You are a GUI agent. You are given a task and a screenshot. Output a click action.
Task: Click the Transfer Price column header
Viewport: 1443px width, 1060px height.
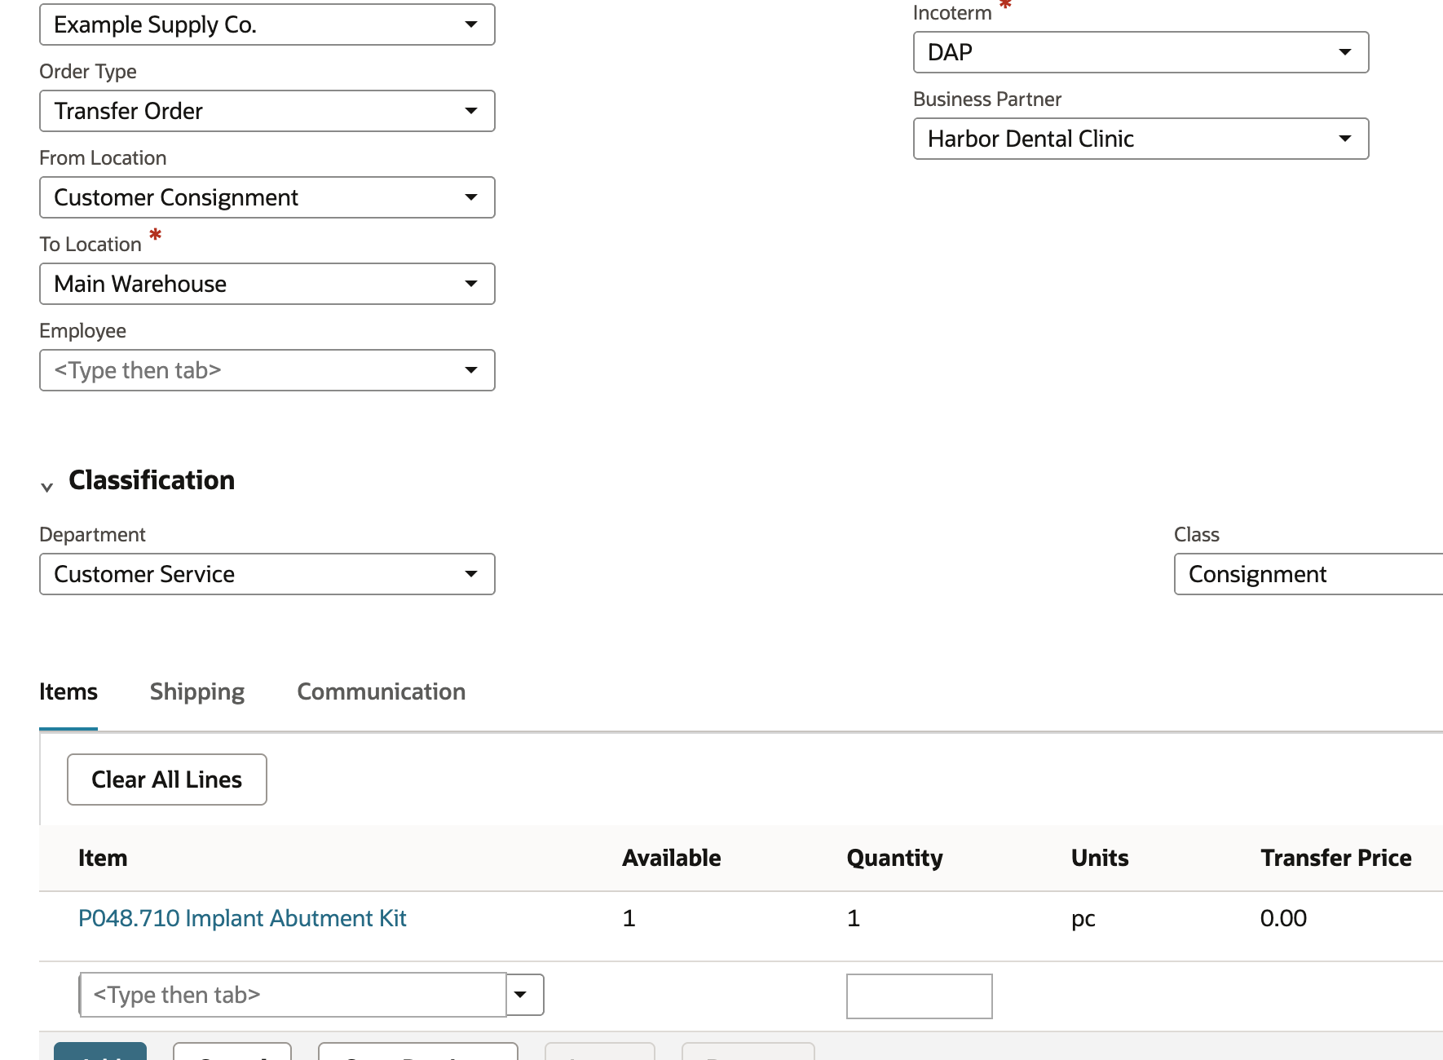click(1336, 858)
